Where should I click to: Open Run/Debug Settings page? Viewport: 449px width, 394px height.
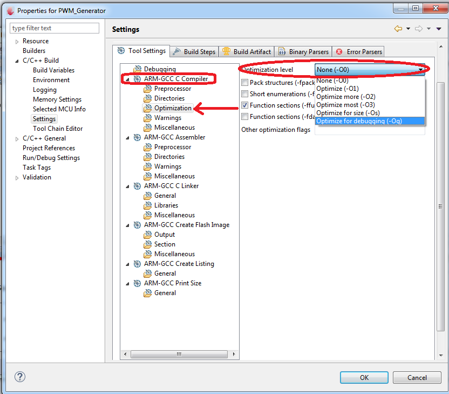click(51, 158)
